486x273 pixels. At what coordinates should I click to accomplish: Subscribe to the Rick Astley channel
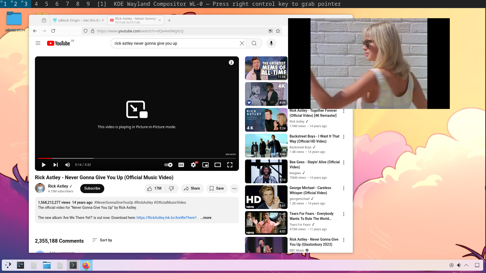[x=92, y=189]
